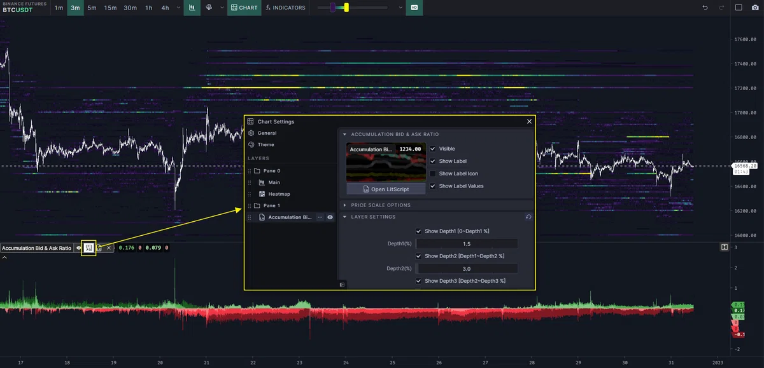Screen dimensions: 764x368
Task: Uncheck Show Depth2 checkbox
Action: (x=418, y=256)
